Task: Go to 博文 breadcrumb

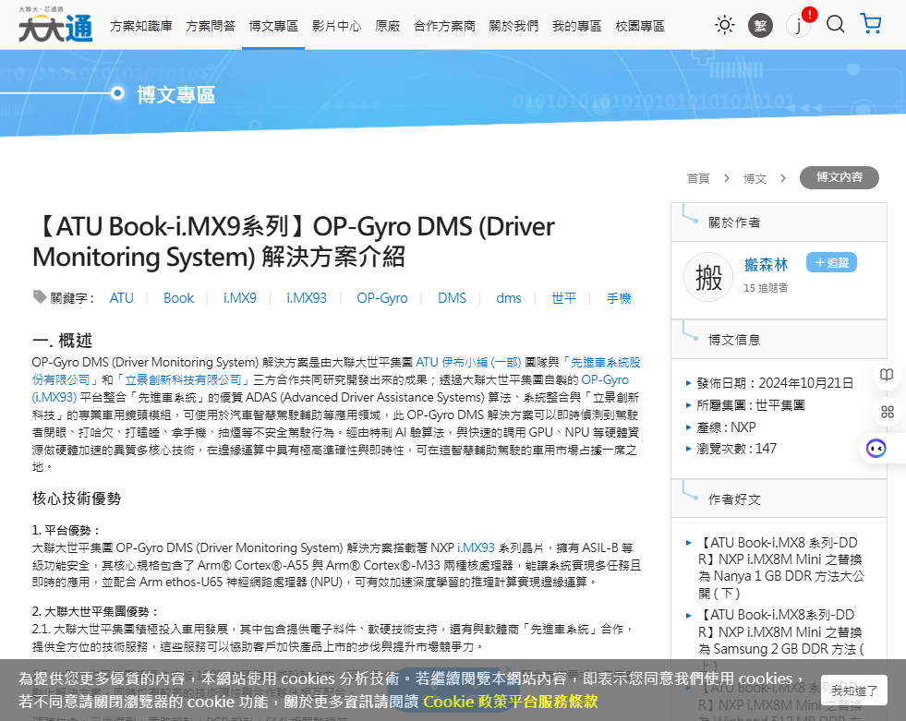Action: click(755, 178)
